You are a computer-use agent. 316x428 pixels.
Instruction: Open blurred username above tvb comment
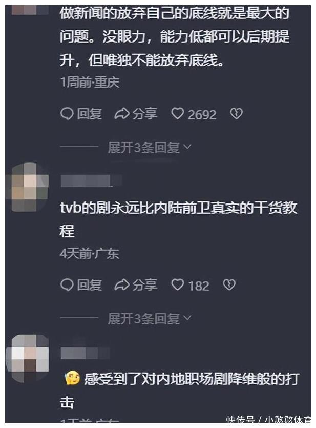91,181
